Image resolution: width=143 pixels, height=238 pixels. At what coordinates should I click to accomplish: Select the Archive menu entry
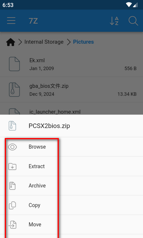pos(71,186)
